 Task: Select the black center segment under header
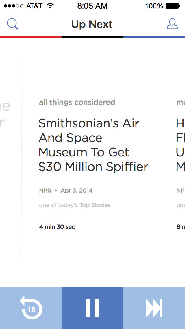tap(92, 37)
